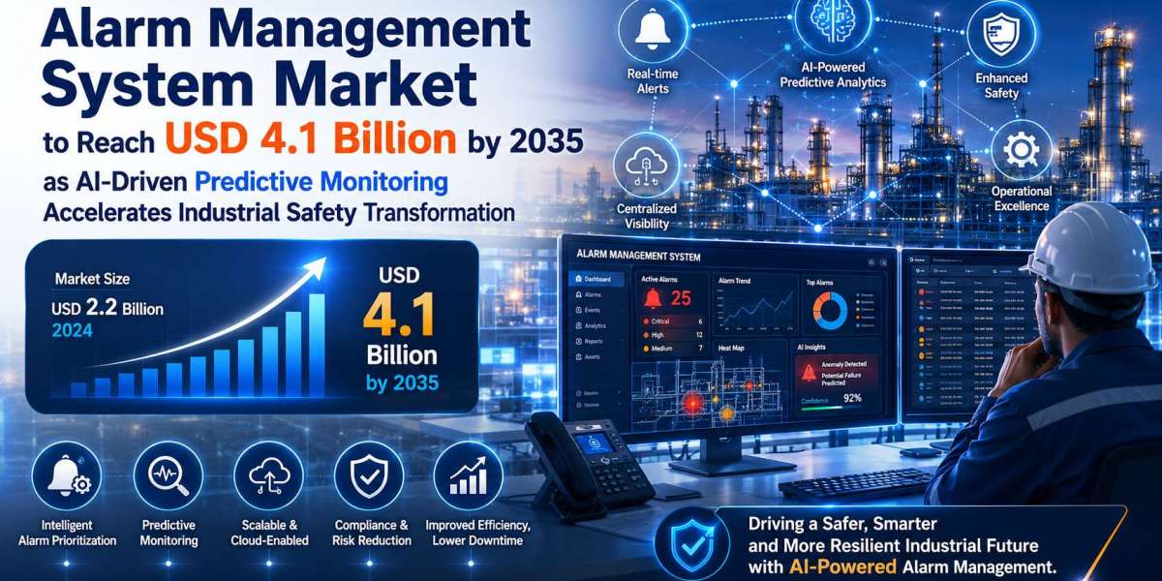Click the Alarms sidebar icon

578,294
